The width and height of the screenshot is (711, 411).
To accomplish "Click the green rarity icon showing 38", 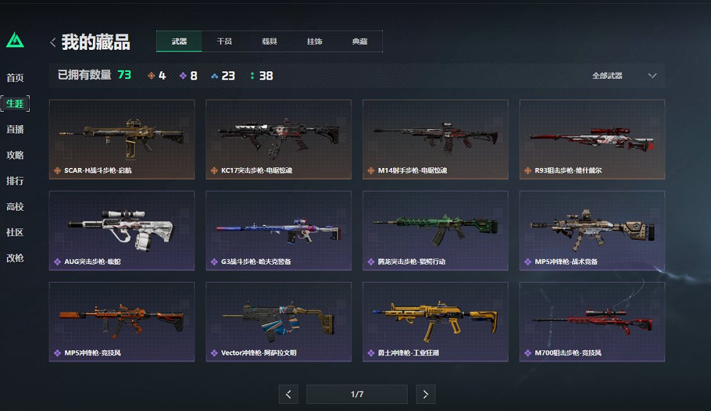I will coord(252,76).
